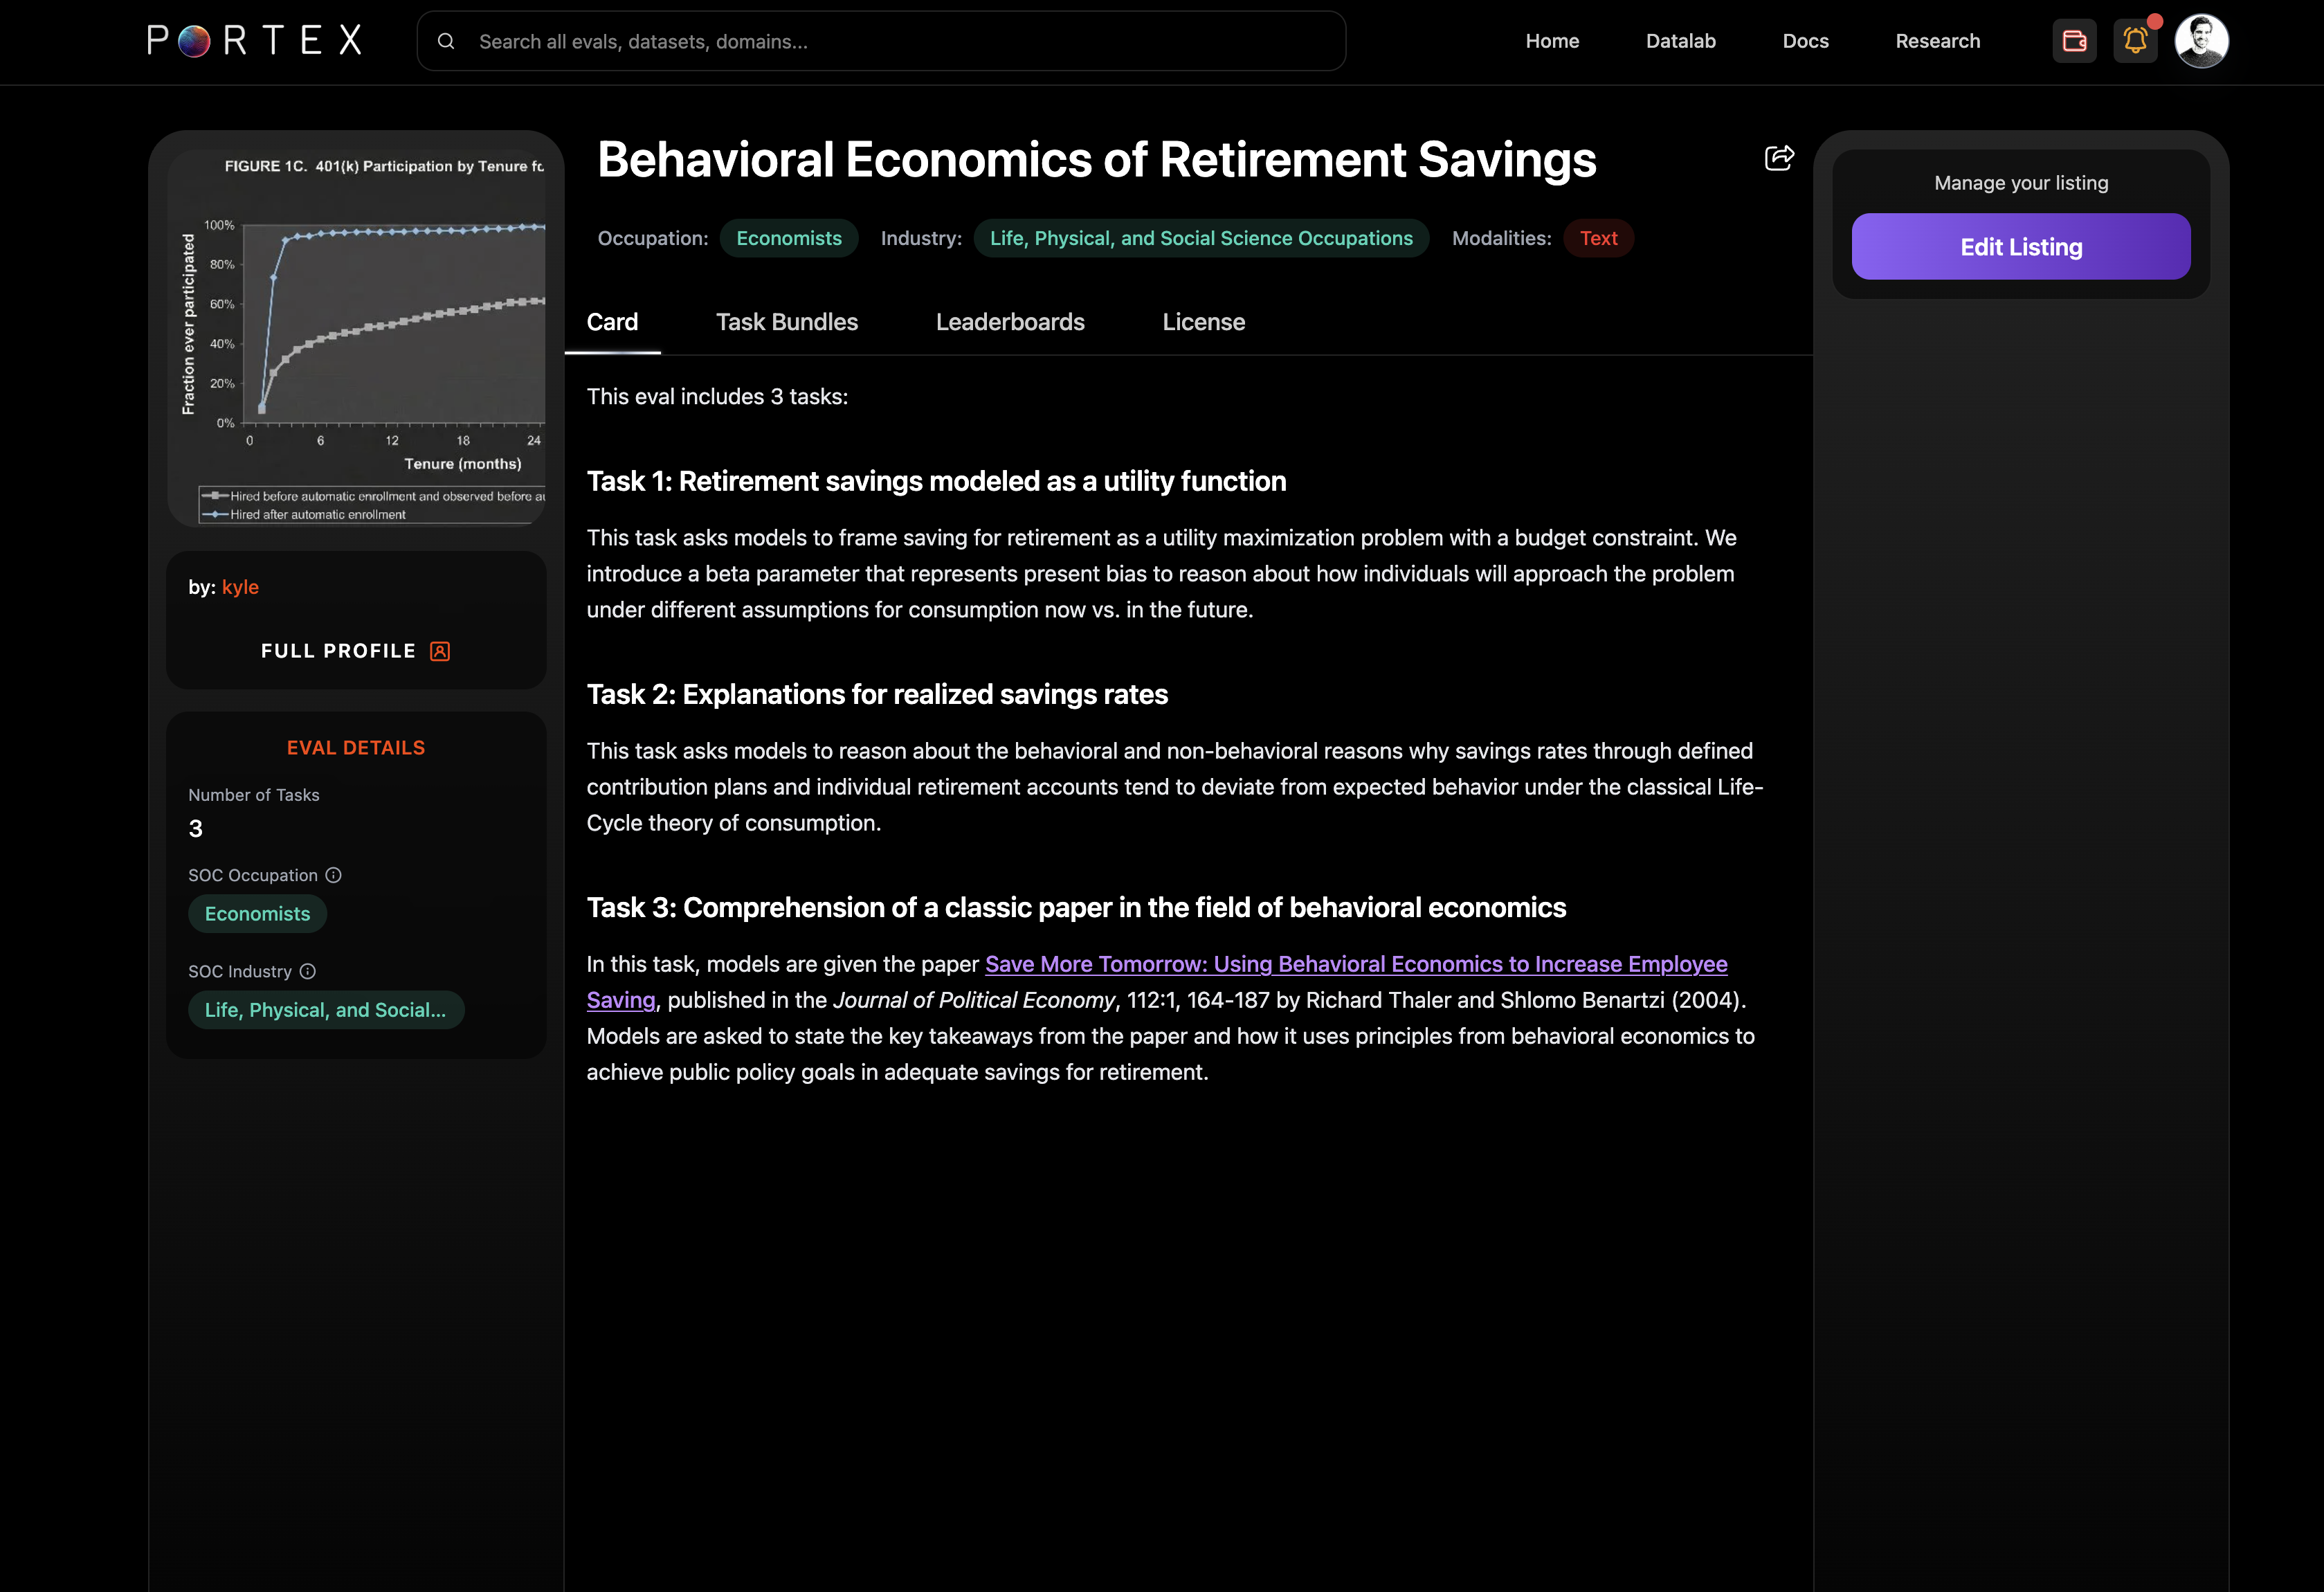Click the profile icon beside Full Profile
2324x1592 pixels.
pos(440,651)
